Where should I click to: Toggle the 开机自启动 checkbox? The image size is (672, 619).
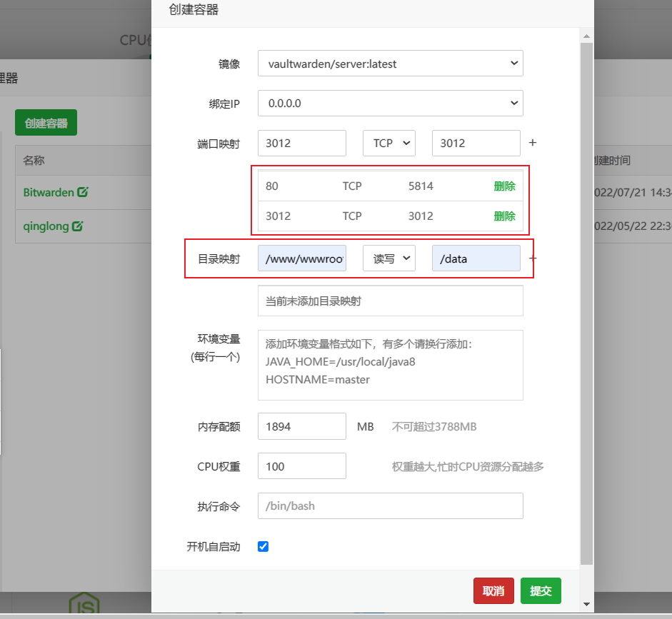[x=263, y=547]
